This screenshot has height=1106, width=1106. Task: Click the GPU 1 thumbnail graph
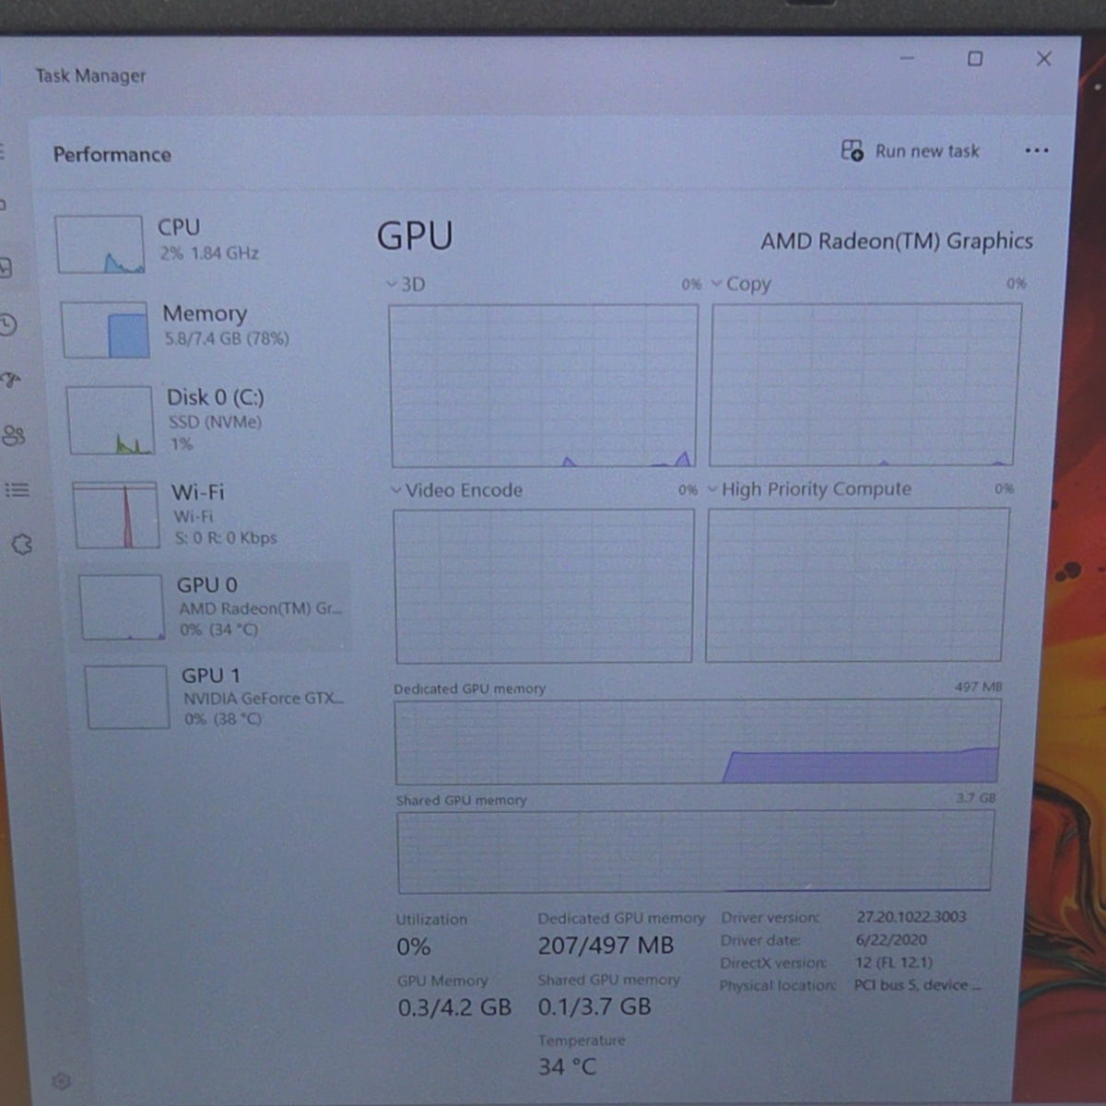coord(127,698)
